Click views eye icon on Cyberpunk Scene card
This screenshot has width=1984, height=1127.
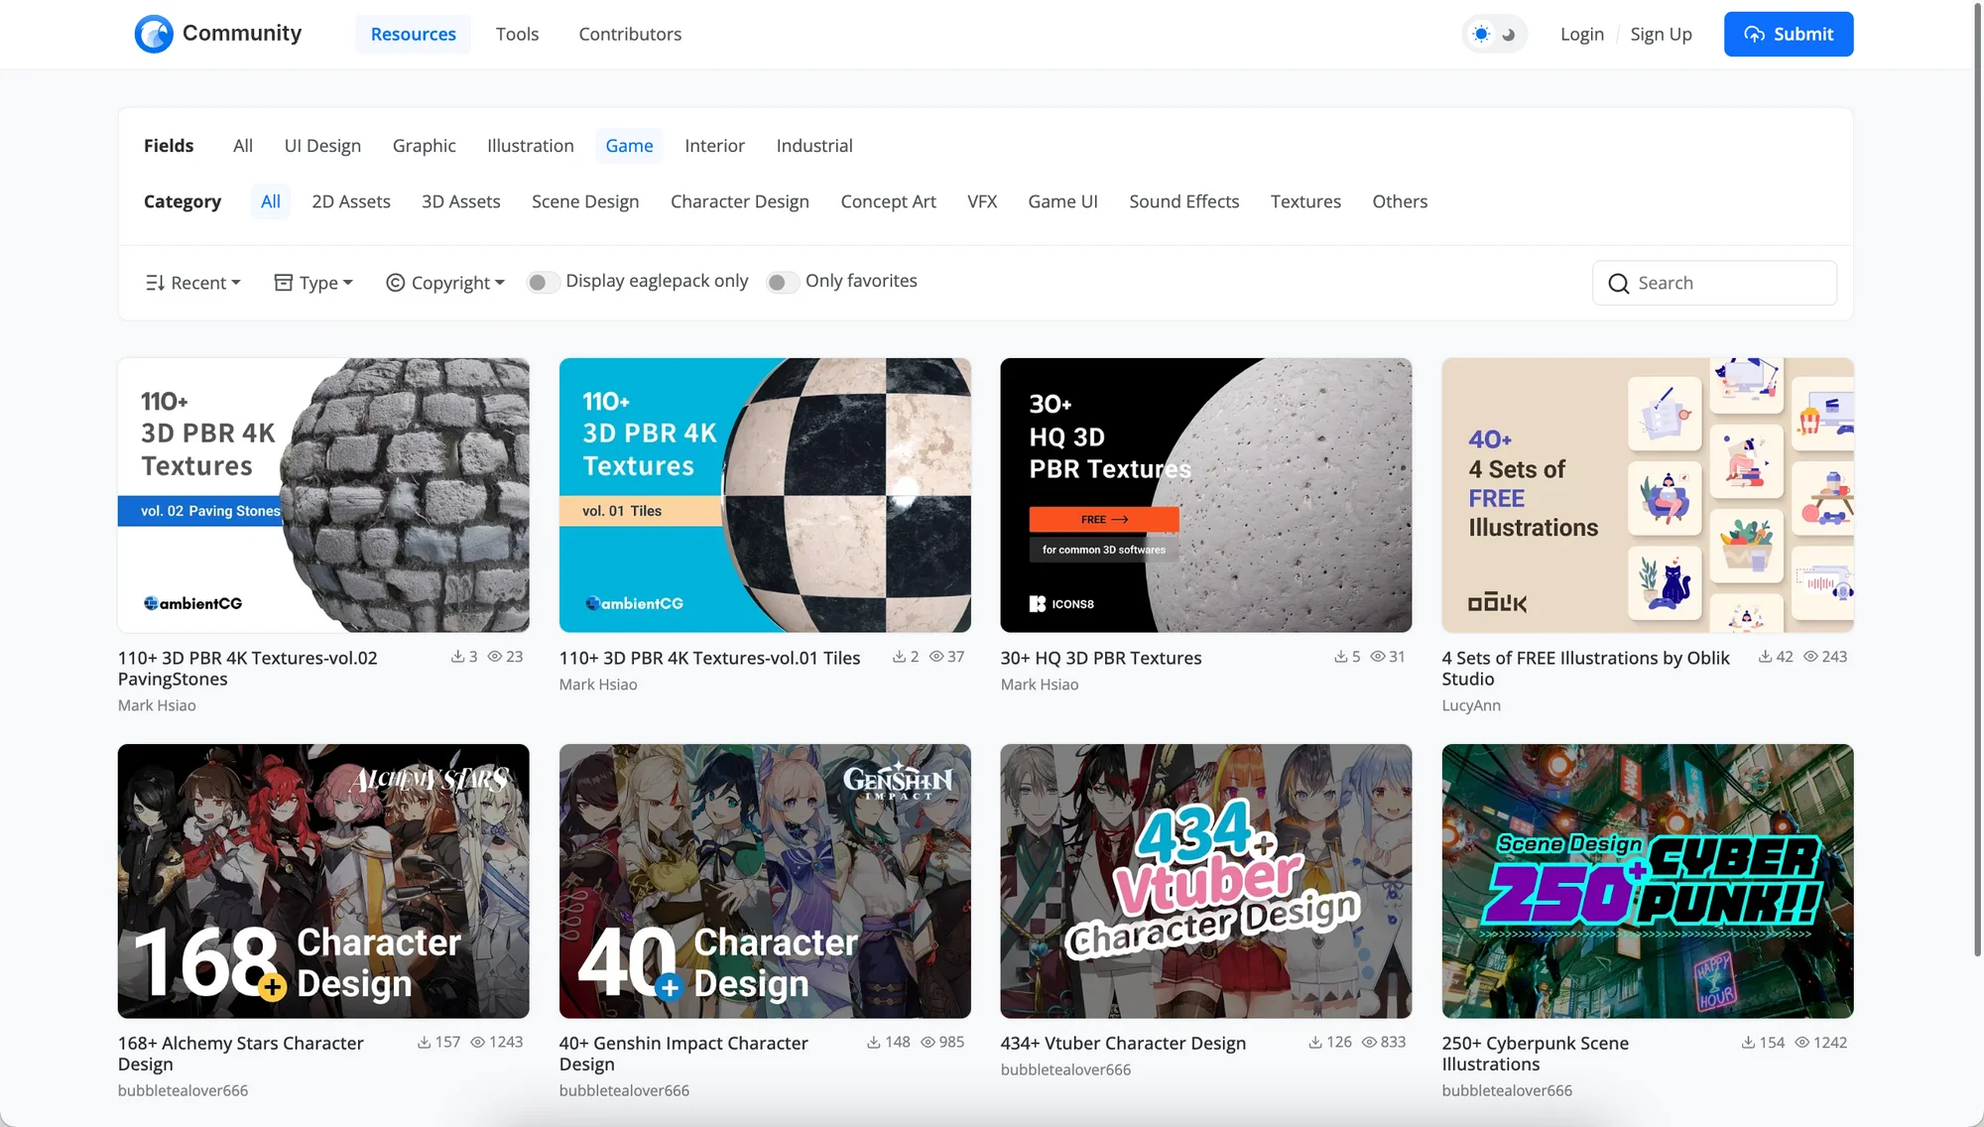click(1802, 1043)
